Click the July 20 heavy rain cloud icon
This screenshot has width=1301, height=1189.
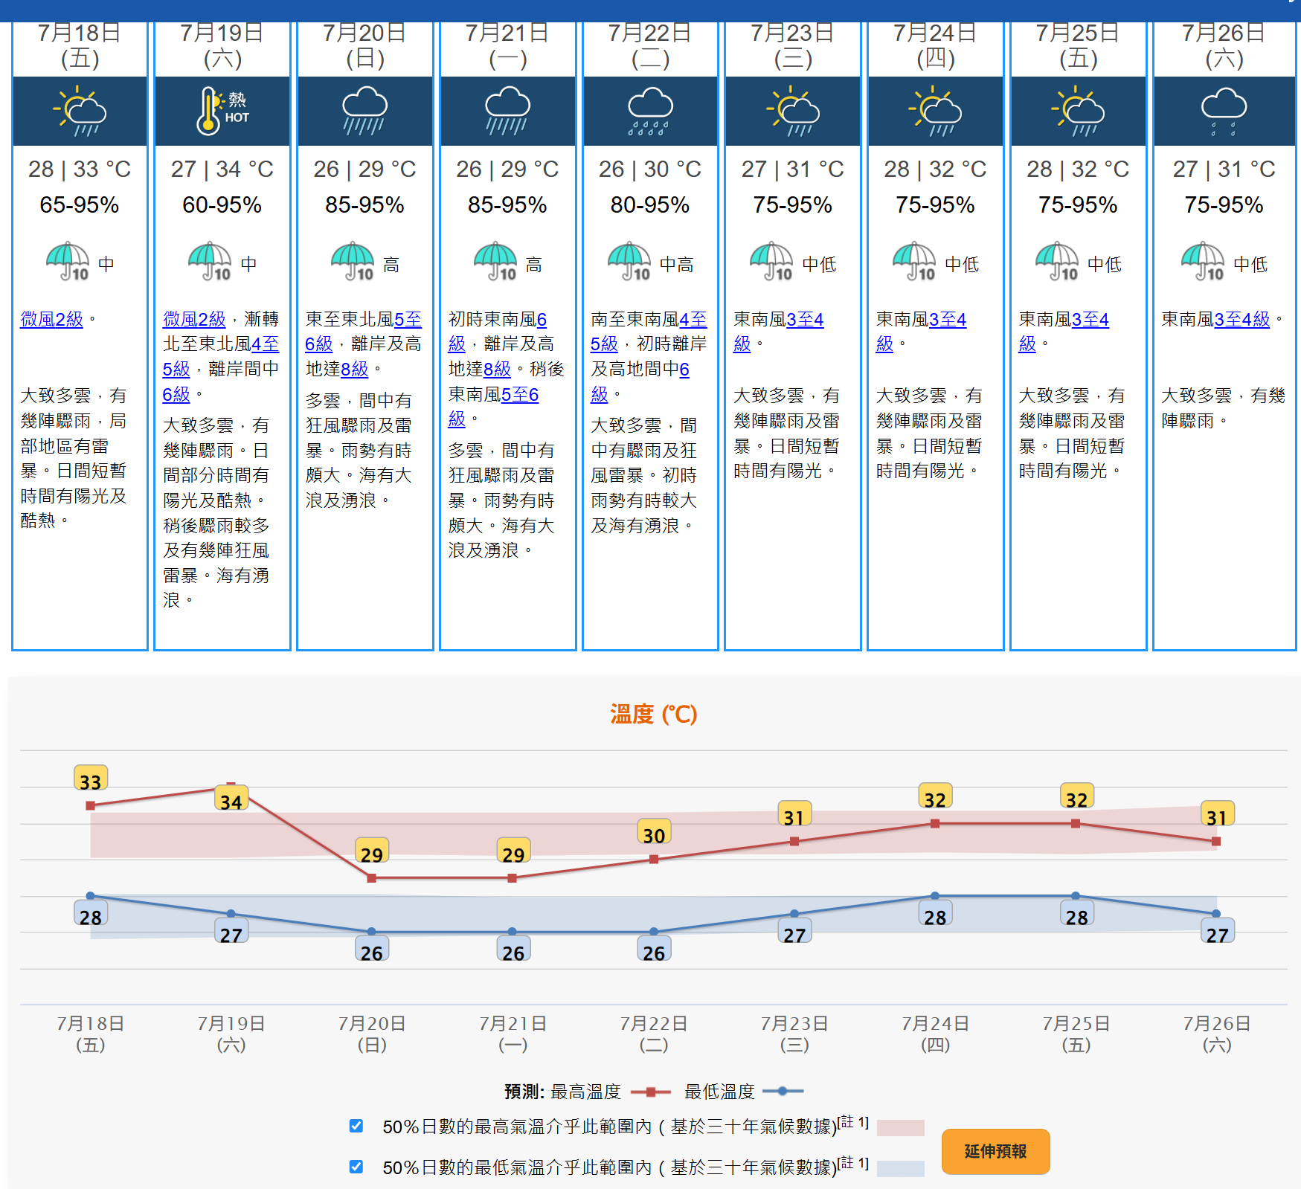(364, 112)
